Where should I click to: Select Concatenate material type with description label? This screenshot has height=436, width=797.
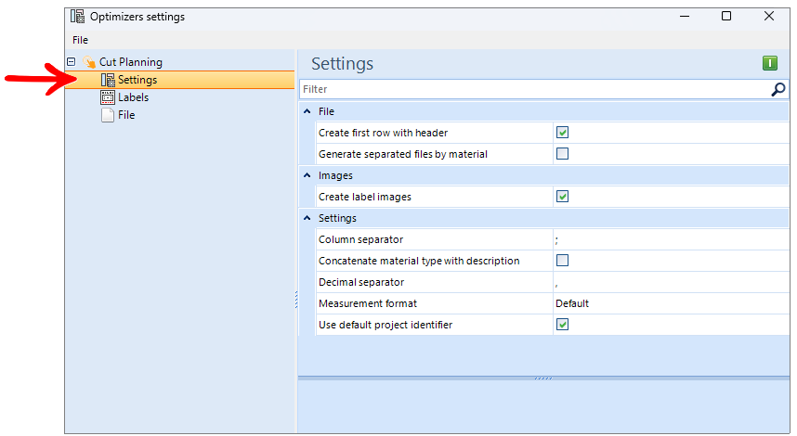(x=419, y=261)
